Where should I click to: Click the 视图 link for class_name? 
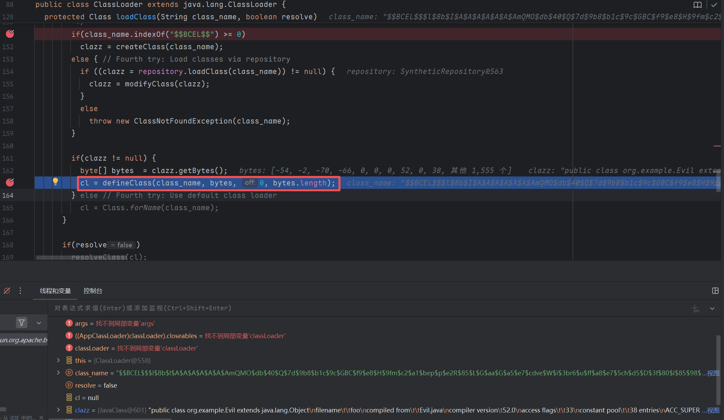click(x=713, y=373)
